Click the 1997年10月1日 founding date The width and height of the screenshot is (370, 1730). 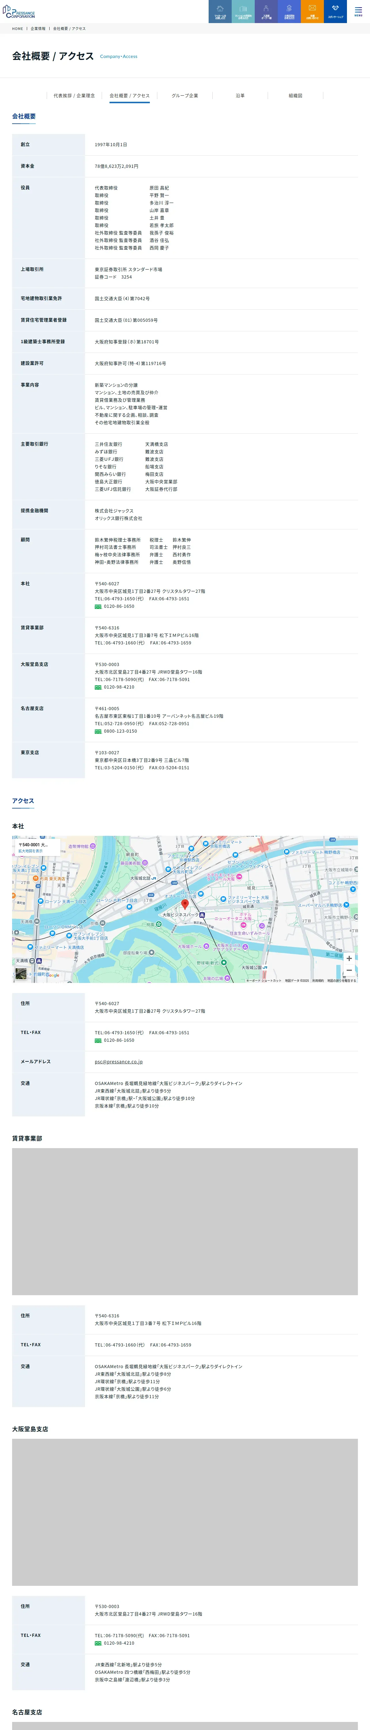(111, 144)
